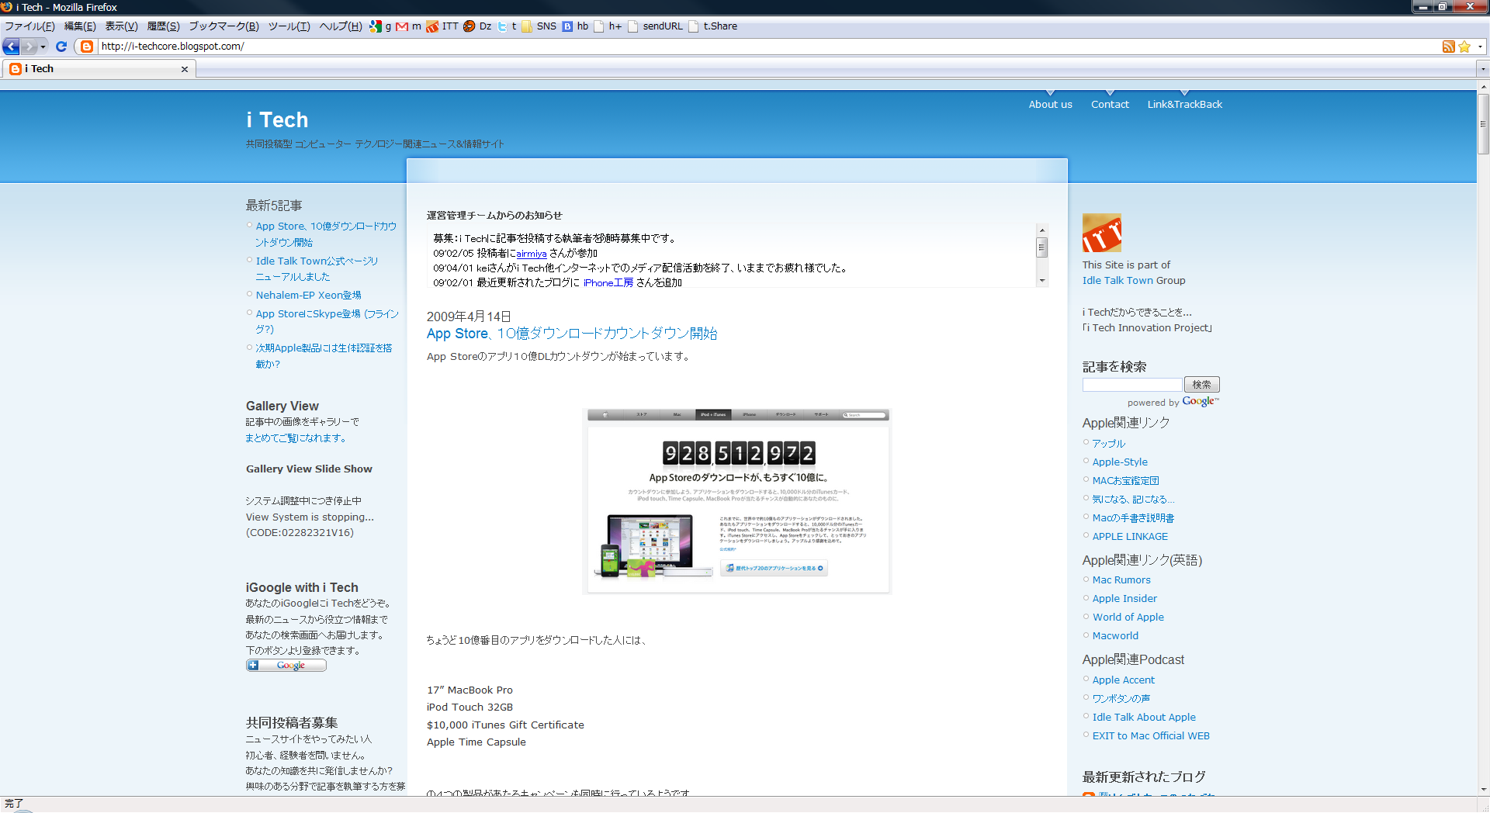The height and width of the screenshot is (813, 1490).
Task: Open the Apple Accent podcast link
Action: point(1124,680)
